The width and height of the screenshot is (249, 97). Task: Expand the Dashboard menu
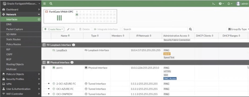(39, 9)
